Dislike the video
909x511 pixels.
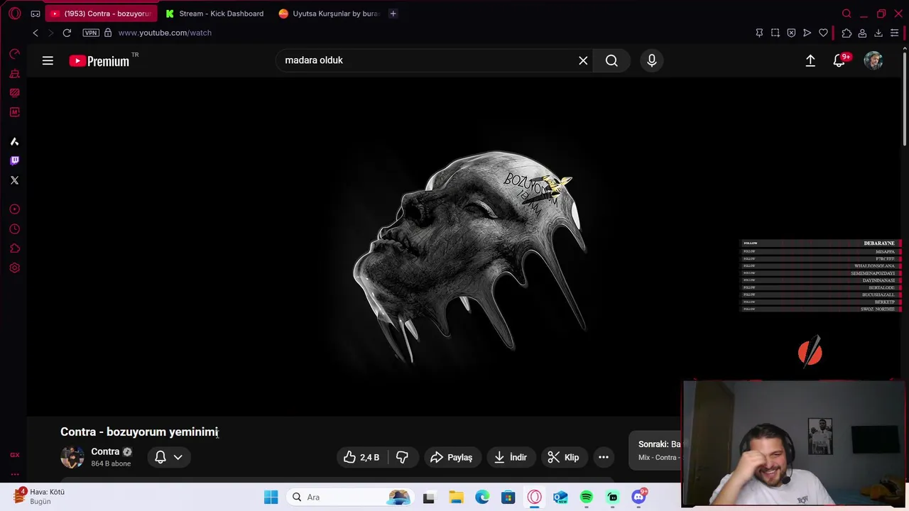402,457
